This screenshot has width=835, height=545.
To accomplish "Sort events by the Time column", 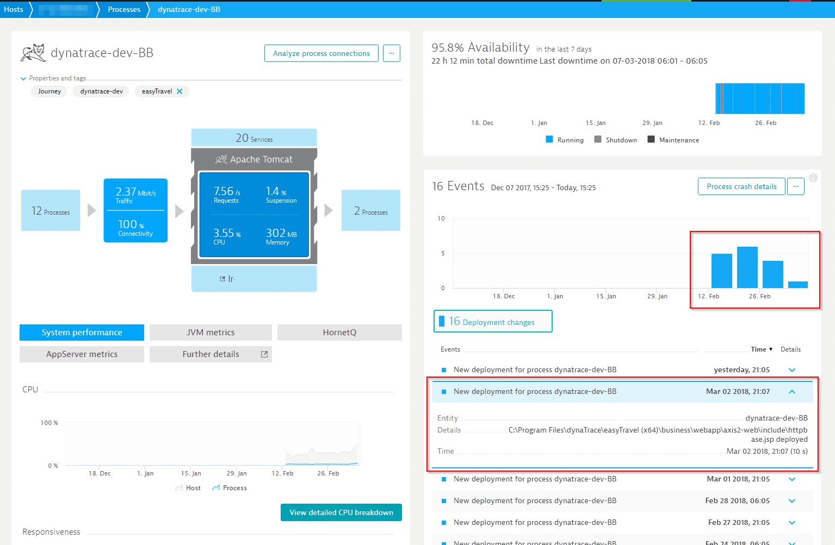I will [762, 349].
